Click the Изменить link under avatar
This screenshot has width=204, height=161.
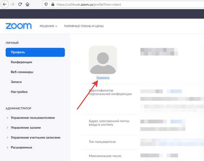(103, 77)
